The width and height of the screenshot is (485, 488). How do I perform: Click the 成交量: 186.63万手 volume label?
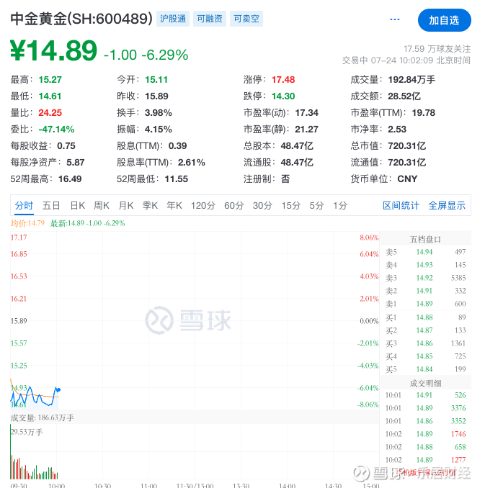[42, 417]
